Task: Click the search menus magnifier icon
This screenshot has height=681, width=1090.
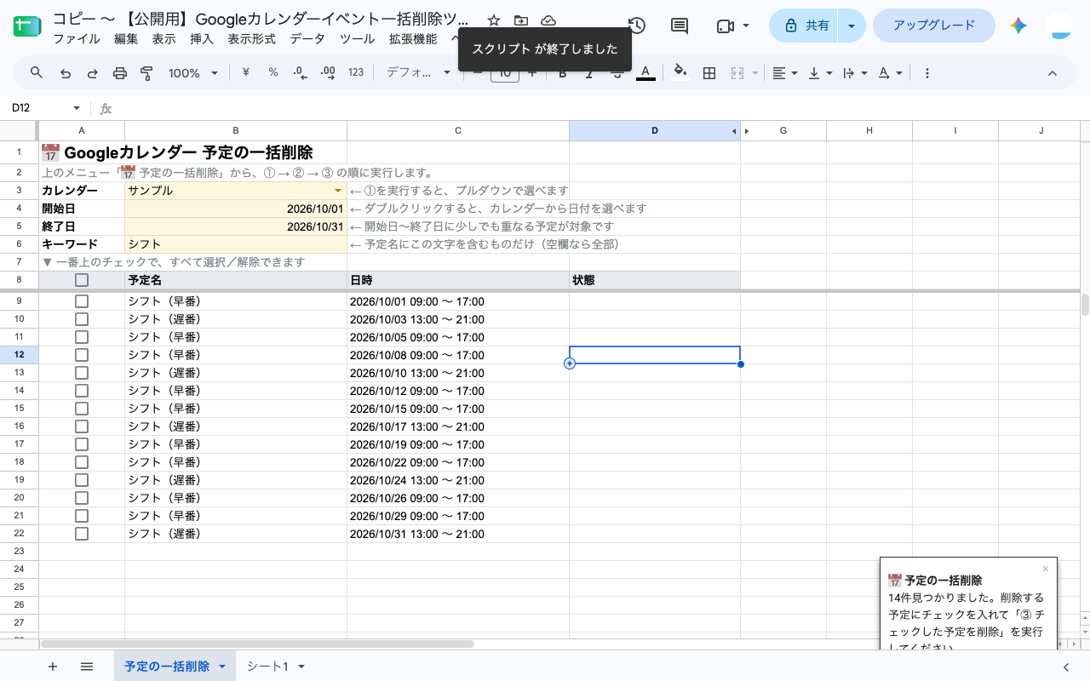Action: click(x=37, y=73)
